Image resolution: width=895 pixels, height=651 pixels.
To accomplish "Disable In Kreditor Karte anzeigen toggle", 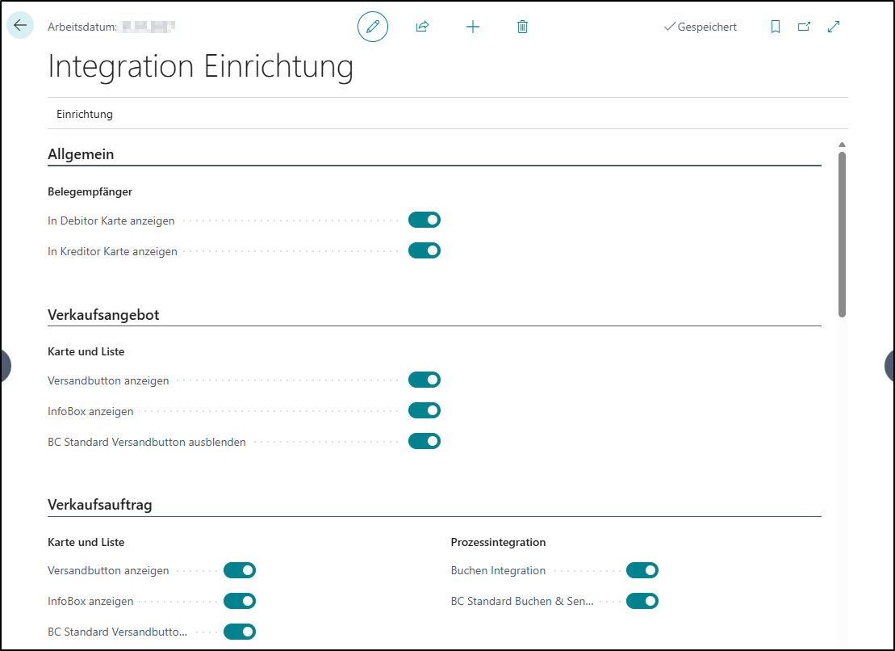I will coord(424,250).
